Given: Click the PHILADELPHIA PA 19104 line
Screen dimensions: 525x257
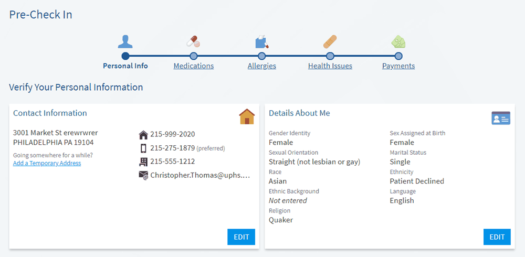Looking at the screenshot, I should click(53, 142).
